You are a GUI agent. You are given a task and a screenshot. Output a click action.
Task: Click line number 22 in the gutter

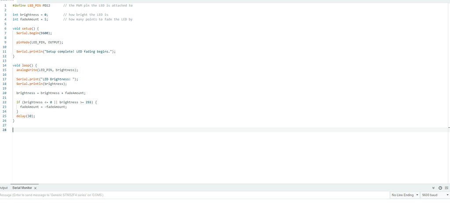click(5, 102)
